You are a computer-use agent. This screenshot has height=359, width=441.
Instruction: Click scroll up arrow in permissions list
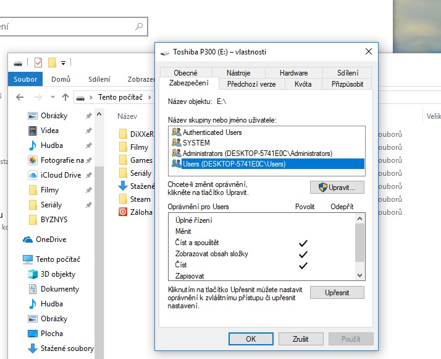pyautogui.click(x=359, y=218)
